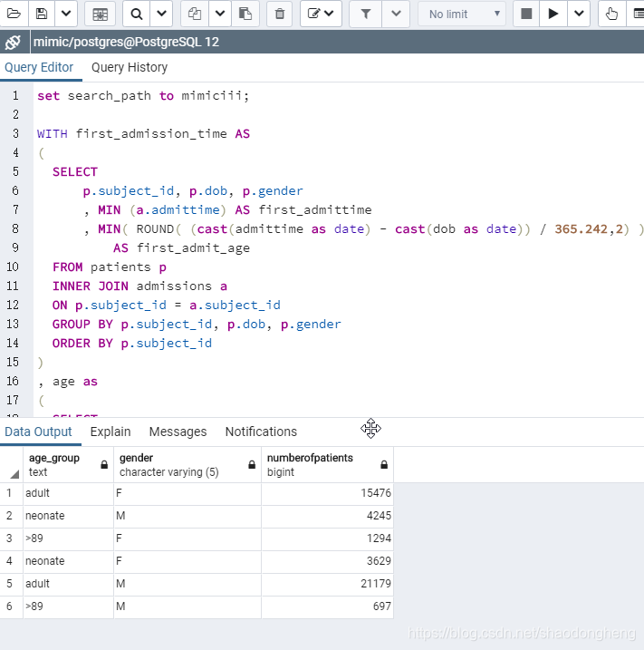This screenshot has height=650, width=644.
Task: Click editor line 3 WITH first_admission_time AS
Action: [143, 134]
